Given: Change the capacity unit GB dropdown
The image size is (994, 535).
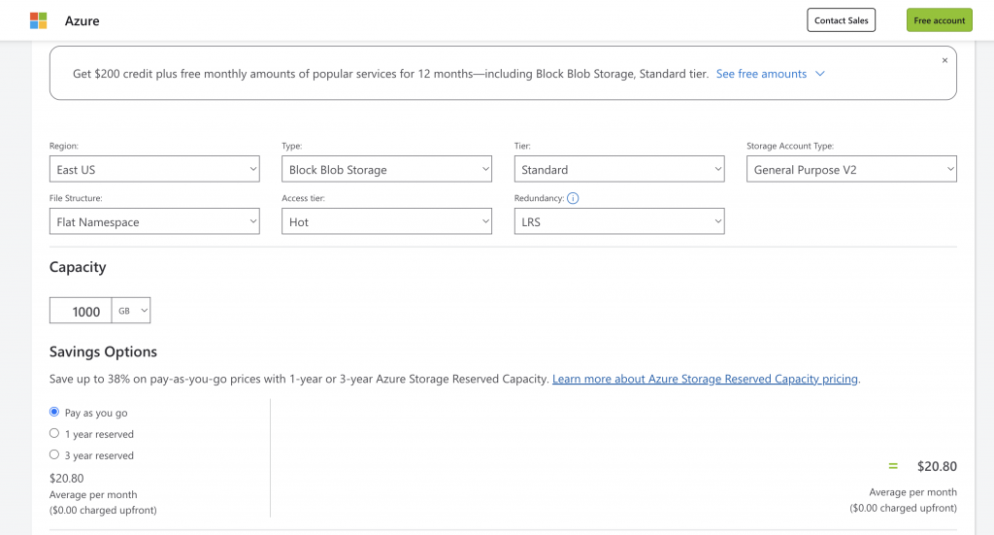Looking at the screenshot, I should click(132, 311).
